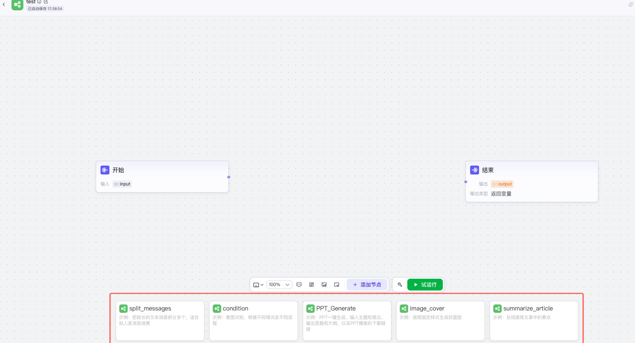Click the edit icon next to test

click(x=46, y=2)
